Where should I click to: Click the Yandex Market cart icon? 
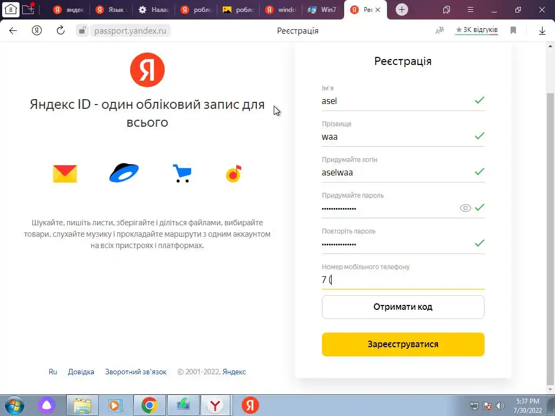[182, 173]
